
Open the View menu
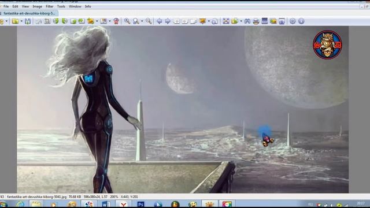coord(25,6)
